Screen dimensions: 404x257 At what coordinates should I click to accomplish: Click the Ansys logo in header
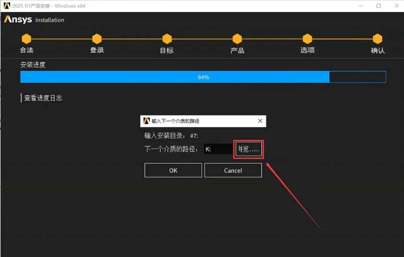tap(18, 19)
